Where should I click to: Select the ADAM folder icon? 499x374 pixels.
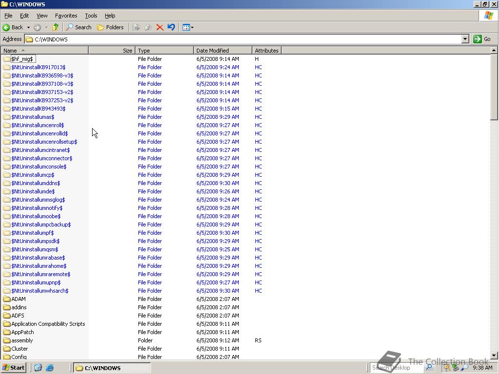tap(7, 299)
